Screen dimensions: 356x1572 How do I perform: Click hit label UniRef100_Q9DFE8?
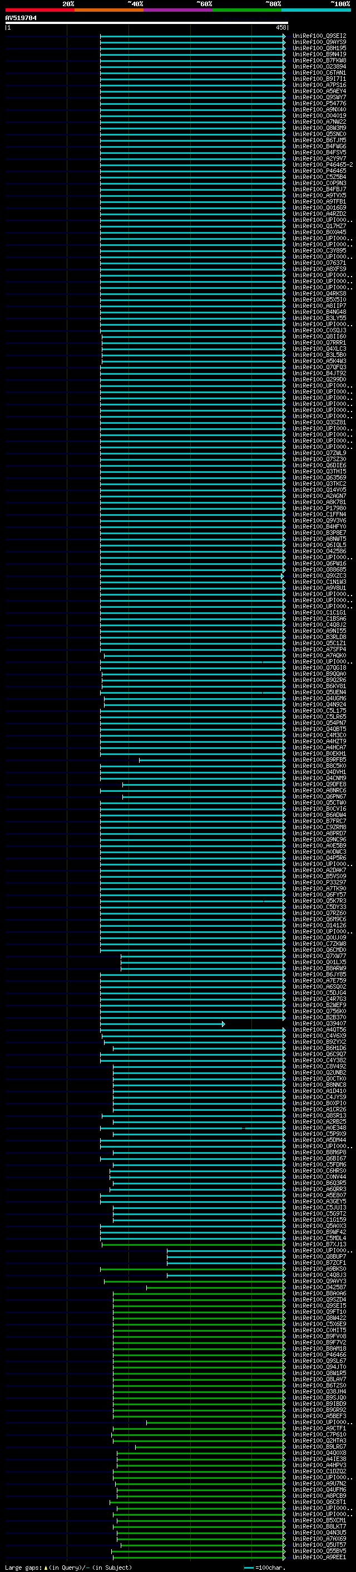point(319,784)
